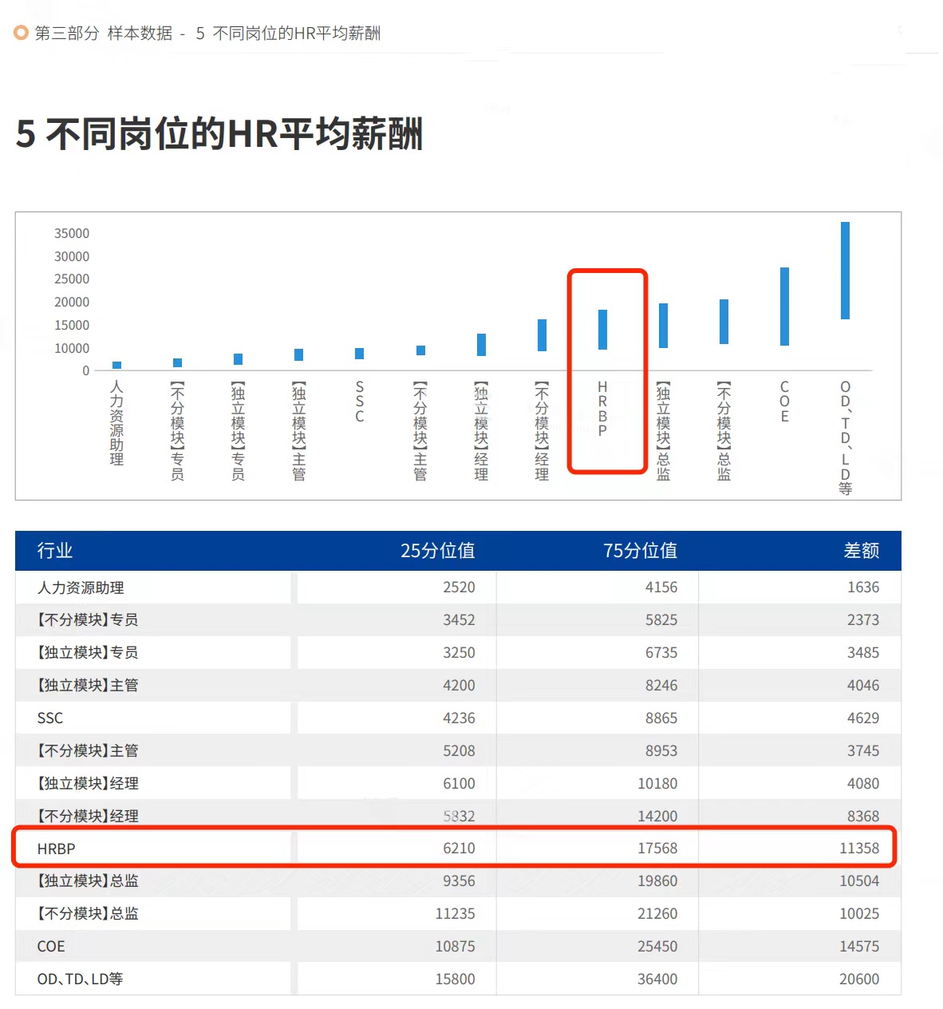Click the orange circle breadcrumb icon
This screenshot has width=943, height=1009.
[20, 33]
